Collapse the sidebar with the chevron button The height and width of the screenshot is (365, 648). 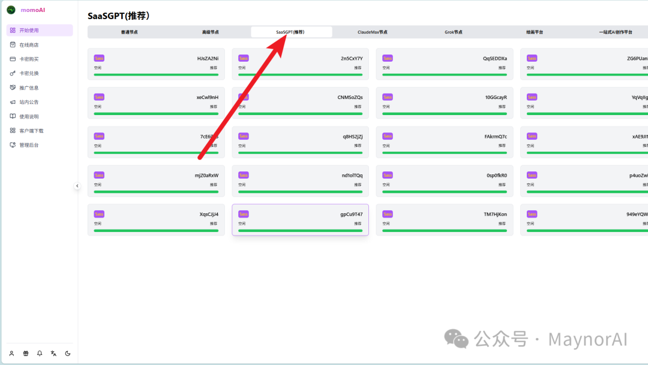77,186
